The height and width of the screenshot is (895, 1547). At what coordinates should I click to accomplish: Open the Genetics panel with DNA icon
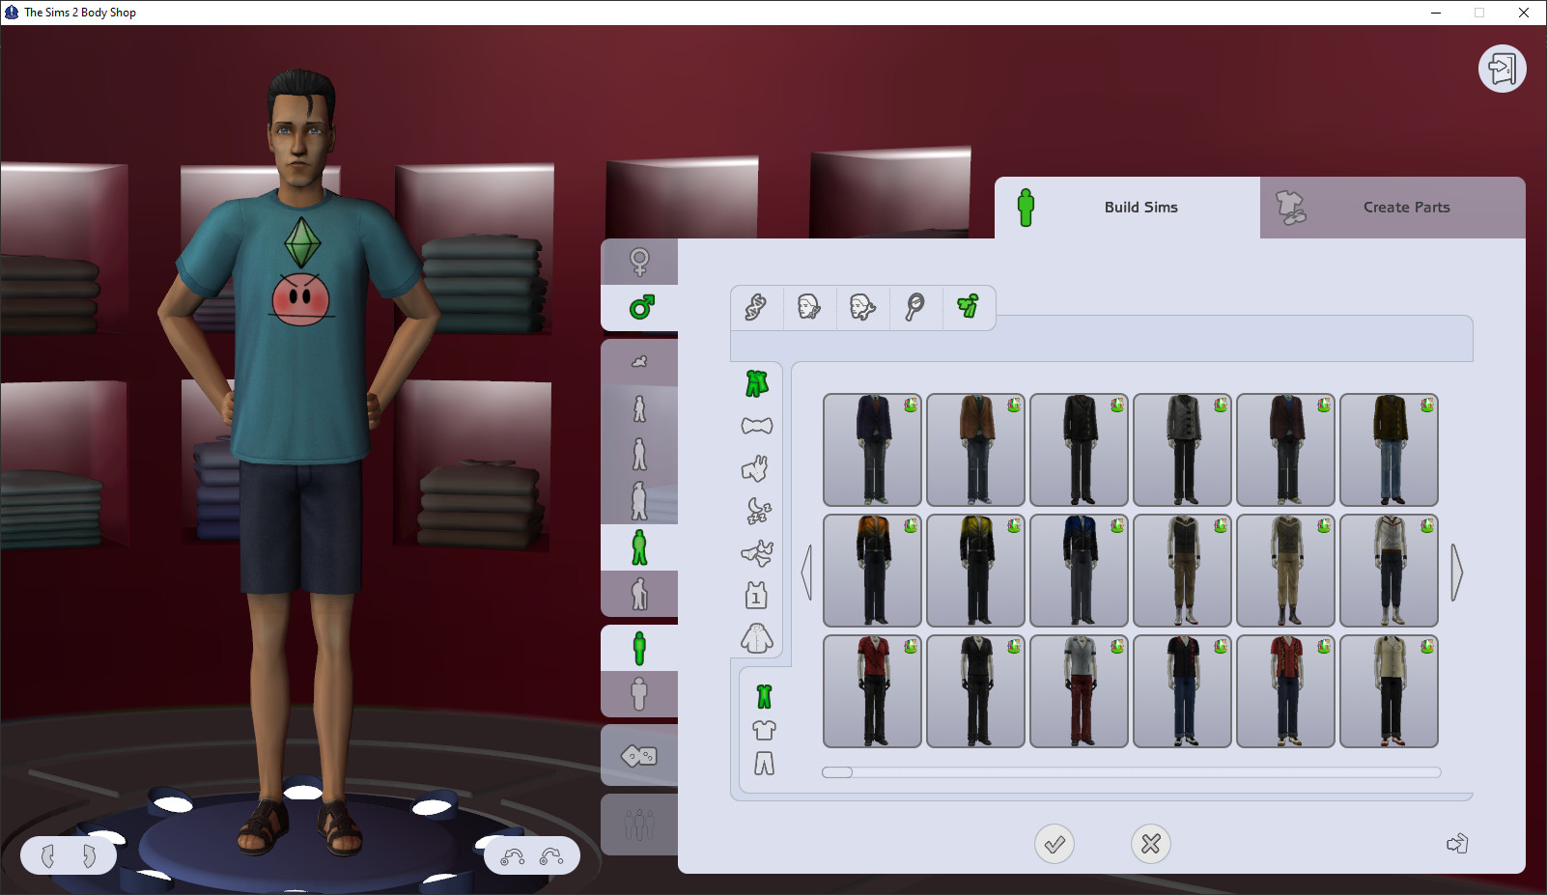pos(756,307)
